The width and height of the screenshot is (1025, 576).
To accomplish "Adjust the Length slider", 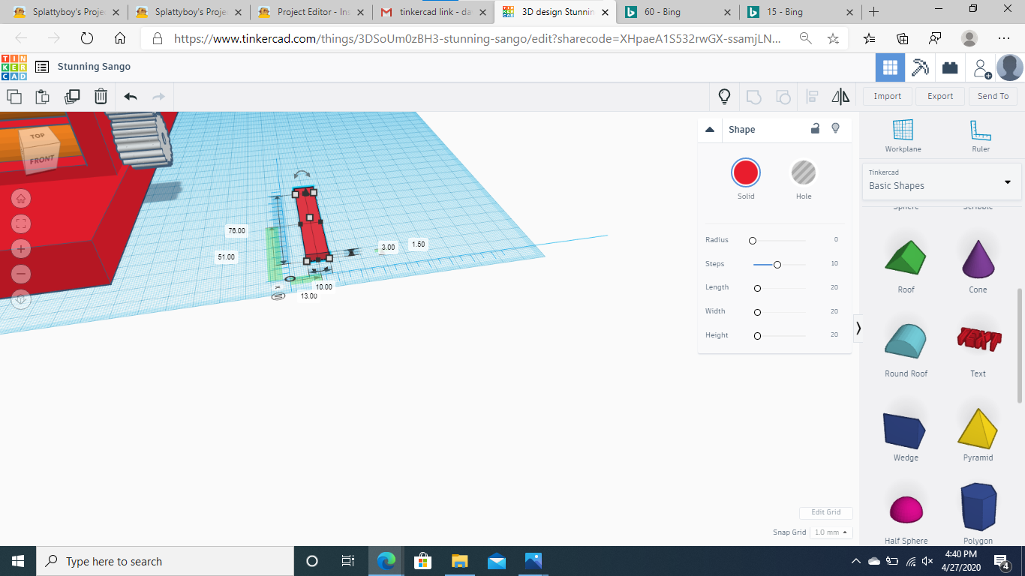I will point(780,288).
